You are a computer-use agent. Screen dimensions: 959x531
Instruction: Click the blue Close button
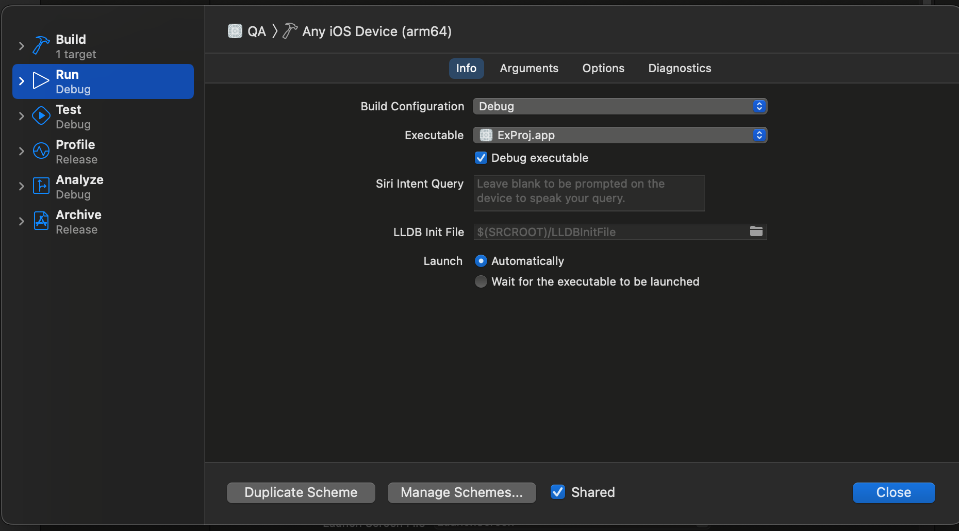(894, 492)
